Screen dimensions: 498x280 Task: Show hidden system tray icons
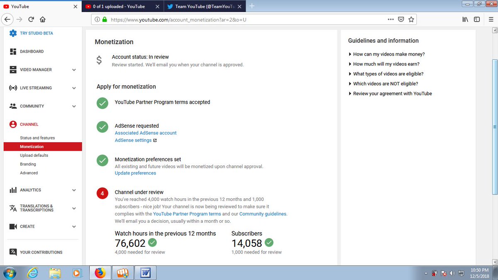pyautogui.click(x=426, y=273)
